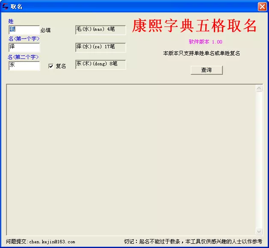Click the 必填 required label

[x=45, y=30]
